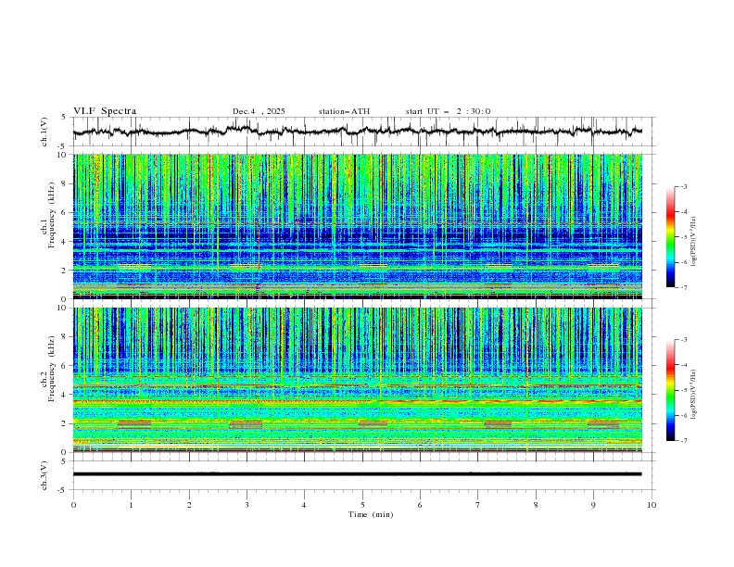Click the ch.1 color bar log(PSD) label
The image size is (734, 567).
tap(693, 242)
